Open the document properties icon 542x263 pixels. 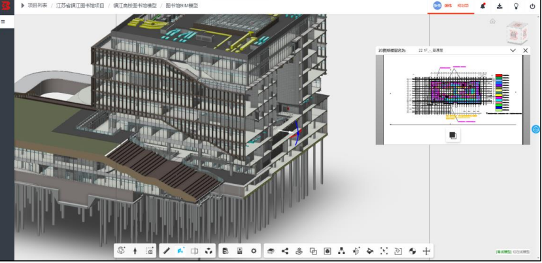226,251
